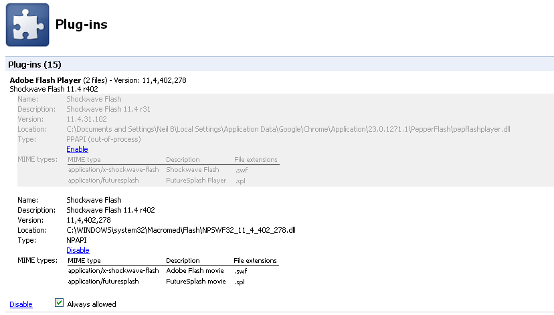Click the large Plug-ins page title
Image resolution: width=554 pixels, height=315 pixels.
pos(81,25)
